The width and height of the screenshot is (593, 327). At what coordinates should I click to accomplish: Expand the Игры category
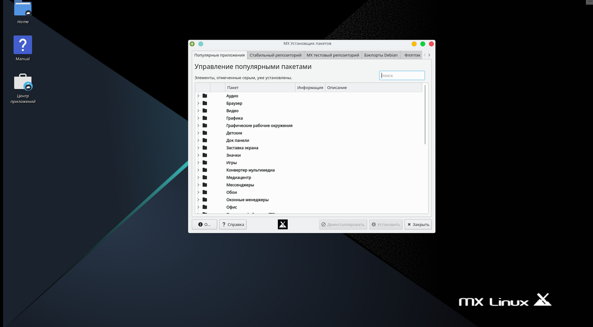pos(198,163)
